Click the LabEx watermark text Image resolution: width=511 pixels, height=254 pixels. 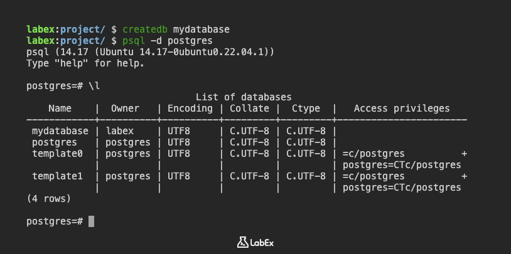coord(262,242)
